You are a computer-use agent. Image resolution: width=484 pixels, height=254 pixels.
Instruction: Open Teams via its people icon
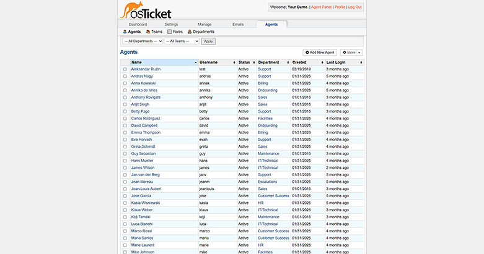(x=148, y=32)
